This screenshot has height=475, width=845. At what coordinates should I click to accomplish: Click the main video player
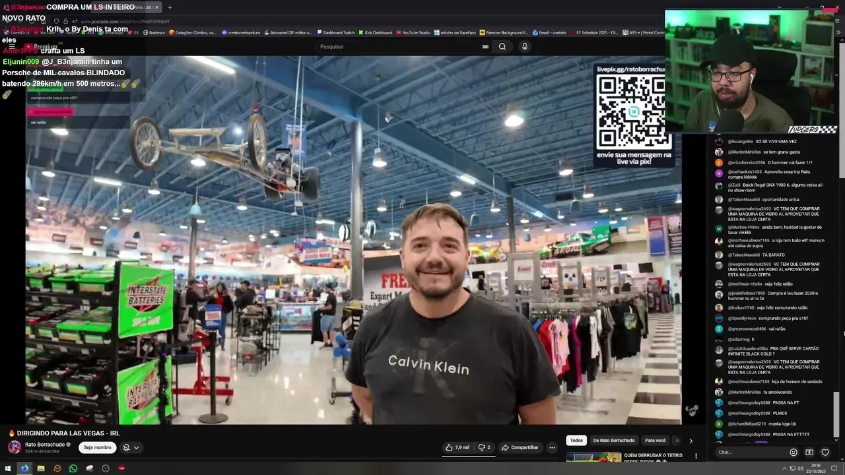[x=353, y=240]
